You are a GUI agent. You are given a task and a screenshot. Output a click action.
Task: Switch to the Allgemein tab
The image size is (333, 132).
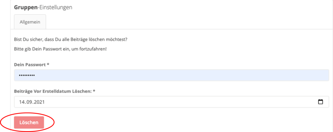tap(30, 22)
